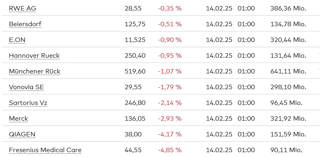Open the RWE AG stock link
The width and height of the screenshot is (320, 157).
pos(23,8)
